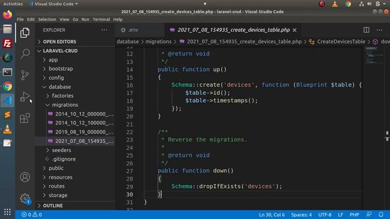Click LF end-of-line selector
This screenshot has width=390, height=219.
coord(340,215)
